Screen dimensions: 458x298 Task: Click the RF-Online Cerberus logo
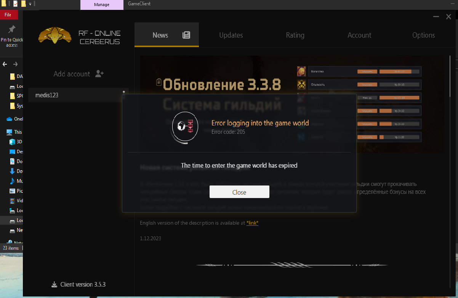coord(55,35)
